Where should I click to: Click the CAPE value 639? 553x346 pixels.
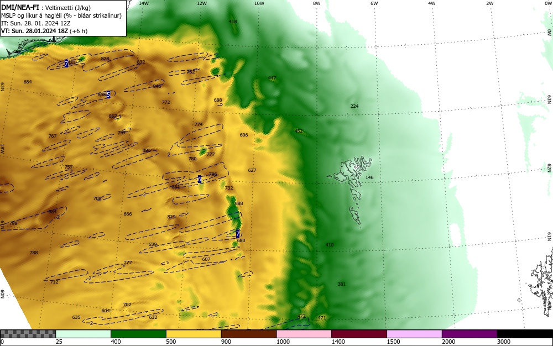tap(153, 244)
